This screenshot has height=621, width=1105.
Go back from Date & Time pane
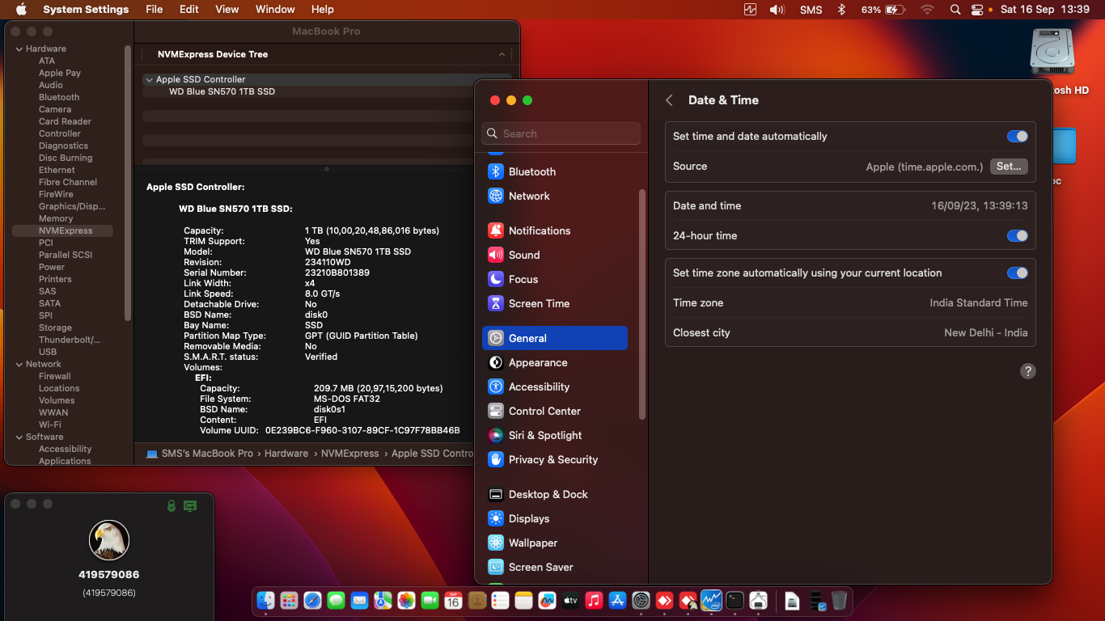(x=669, y=100)
